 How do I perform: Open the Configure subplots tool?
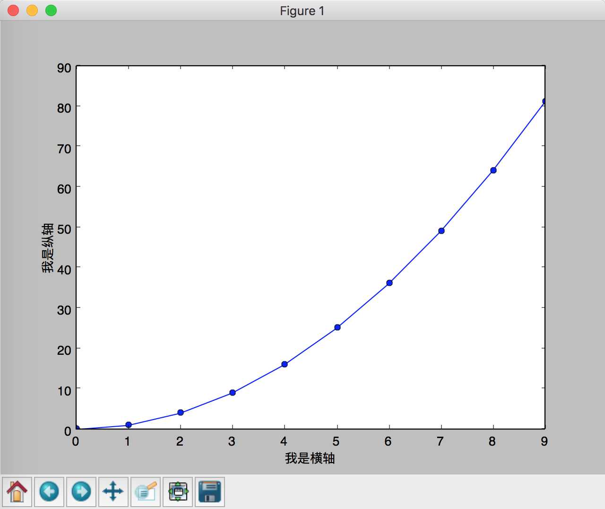(178, 491)
